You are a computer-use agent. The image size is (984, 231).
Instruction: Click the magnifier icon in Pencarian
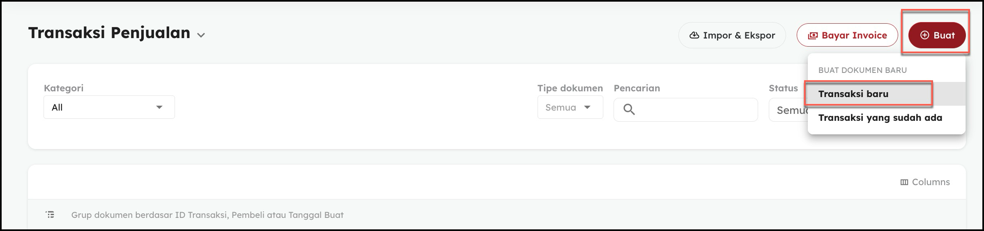pos(629,109)
